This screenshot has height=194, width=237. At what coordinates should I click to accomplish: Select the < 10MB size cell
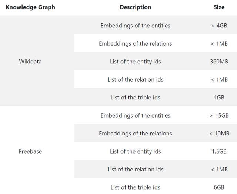click(x=219, y=133)
